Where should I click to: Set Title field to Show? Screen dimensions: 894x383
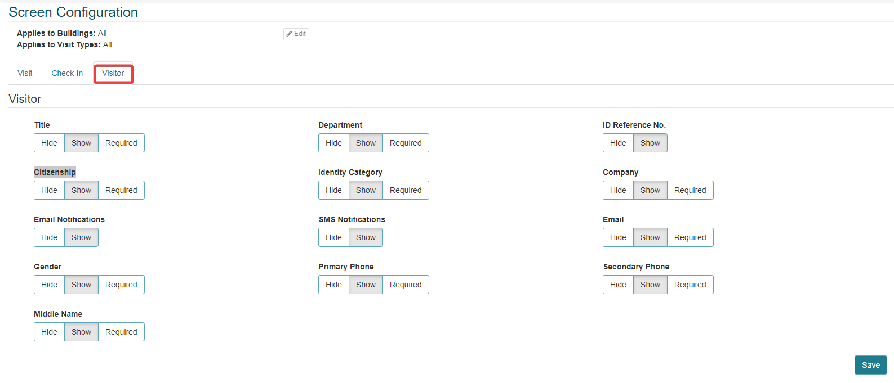tap(81, 143)
